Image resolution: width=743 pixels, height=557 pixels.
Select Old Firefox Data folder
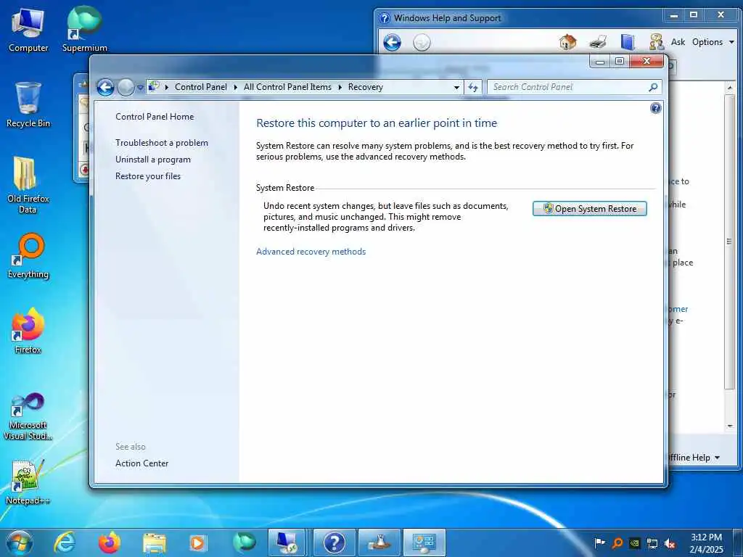pyautogui.click(x=28, y=185)
